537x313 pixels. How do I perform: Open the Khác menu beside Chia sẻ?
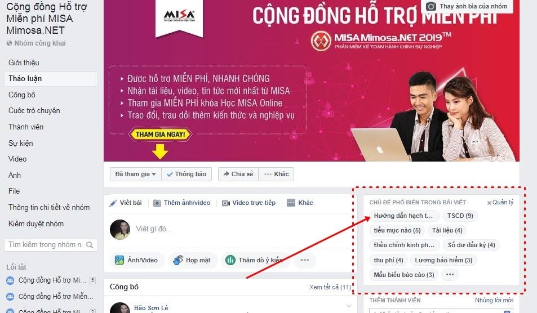(x=276, y=174)
